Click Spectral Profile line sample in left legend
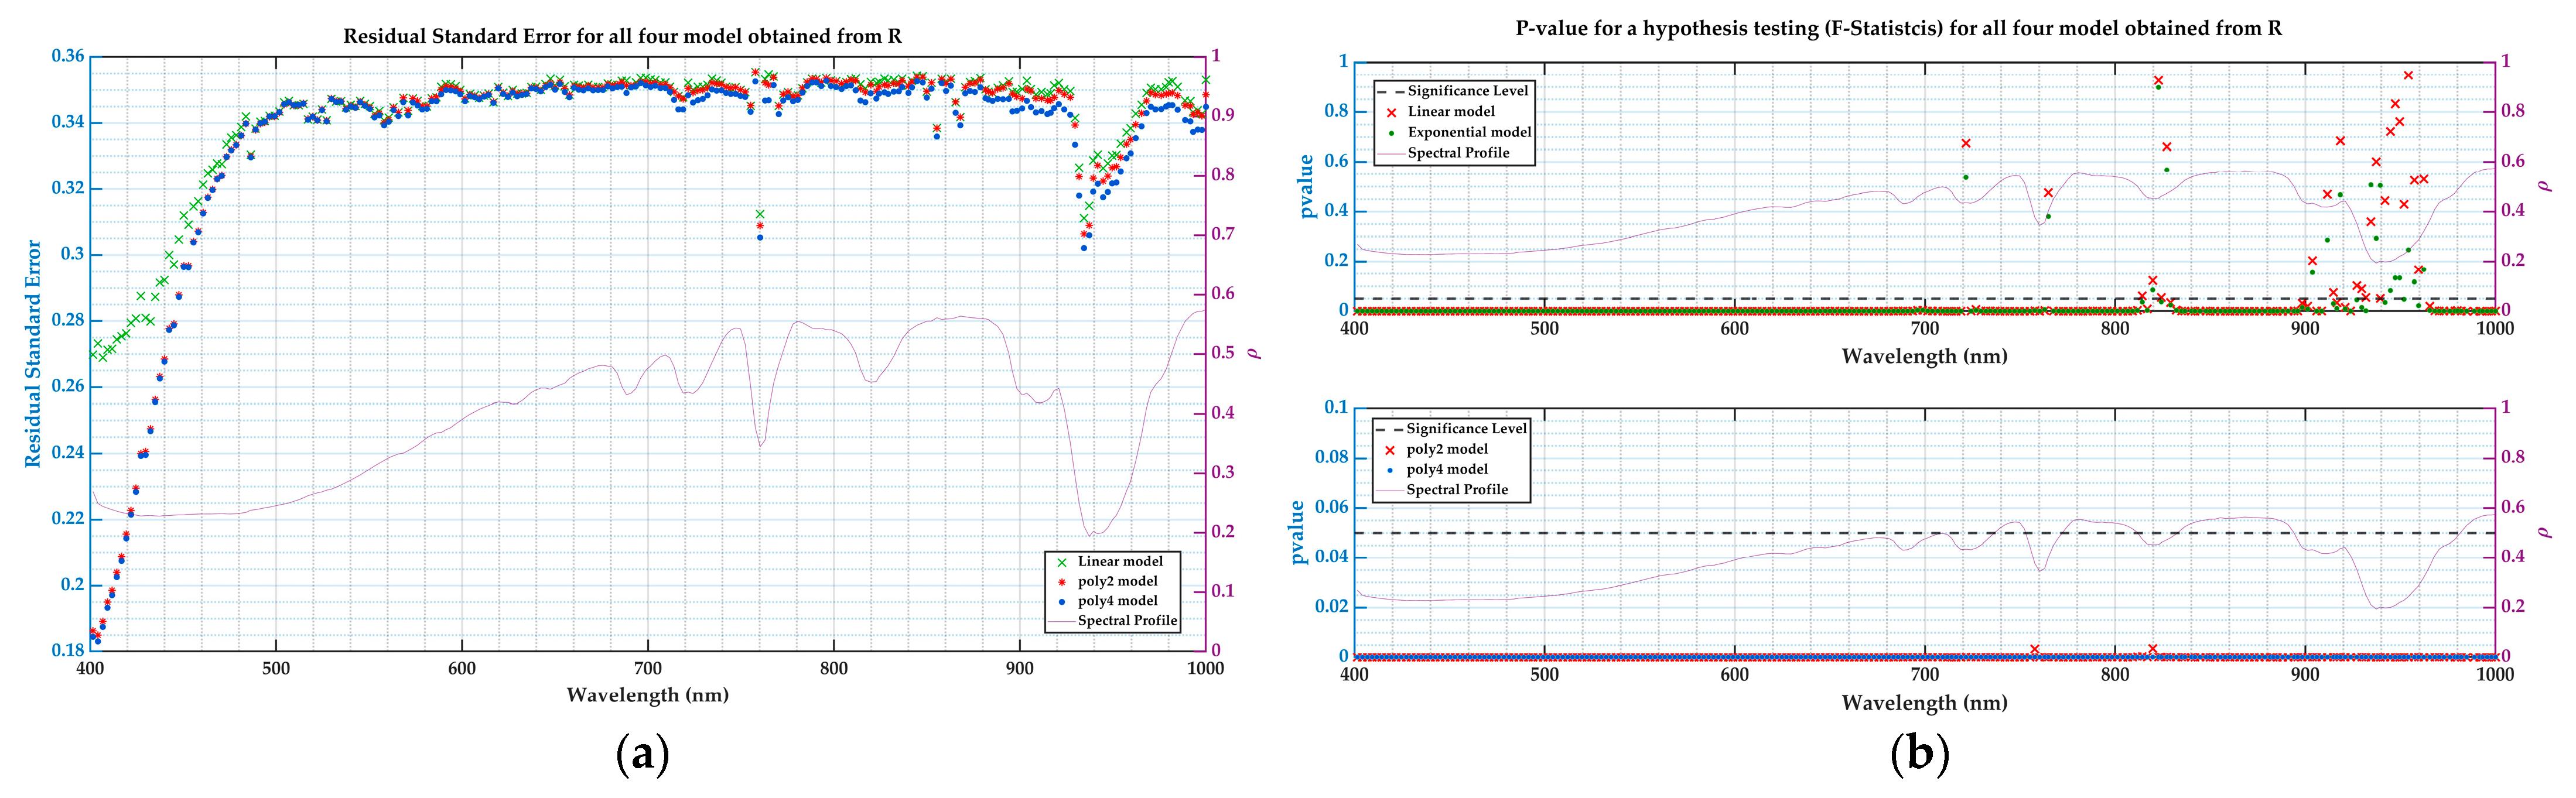Viewport: 2576px width, 798px height. tap(1062, 621)
